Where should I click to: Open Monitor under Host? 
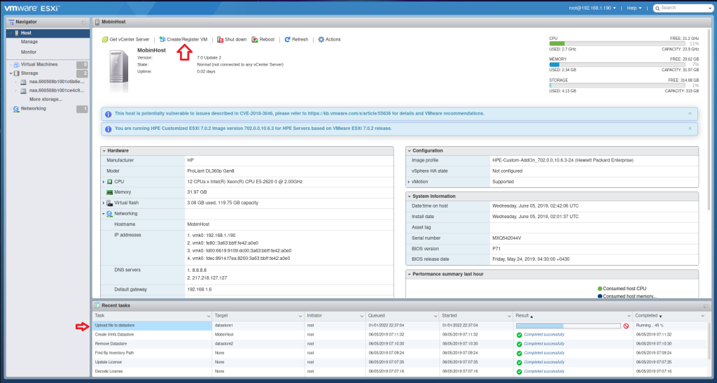(x=29, y=52)
